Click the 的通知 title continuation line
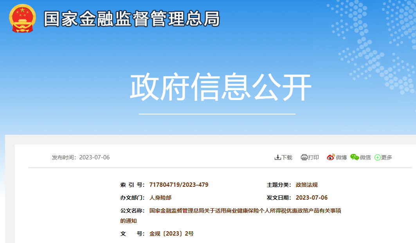This screenshot has height=243, width=416. coord(128,221)
